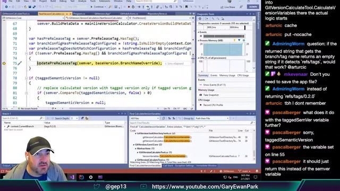Viewport: 340px width, 191px height.
Task: Click the Save All icon in toolbar
Action: 34,7
